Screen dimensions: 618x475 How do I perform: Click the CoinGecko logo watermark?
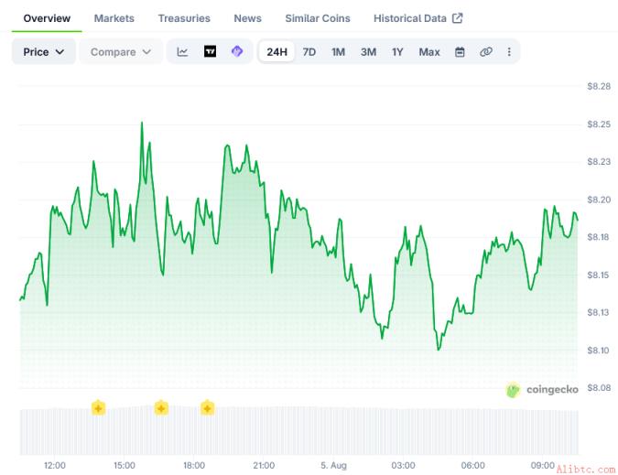(542, 390)
